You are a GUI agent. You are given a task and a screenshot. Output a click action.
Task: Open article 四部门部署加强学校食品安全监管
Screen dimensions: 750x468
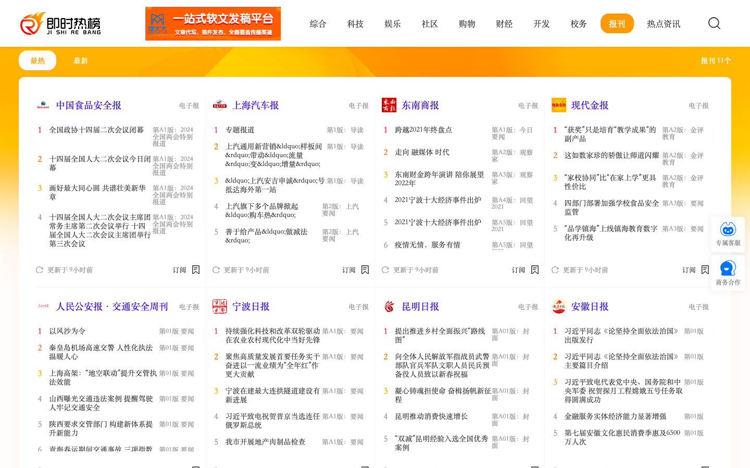click(x=612, y=207)
